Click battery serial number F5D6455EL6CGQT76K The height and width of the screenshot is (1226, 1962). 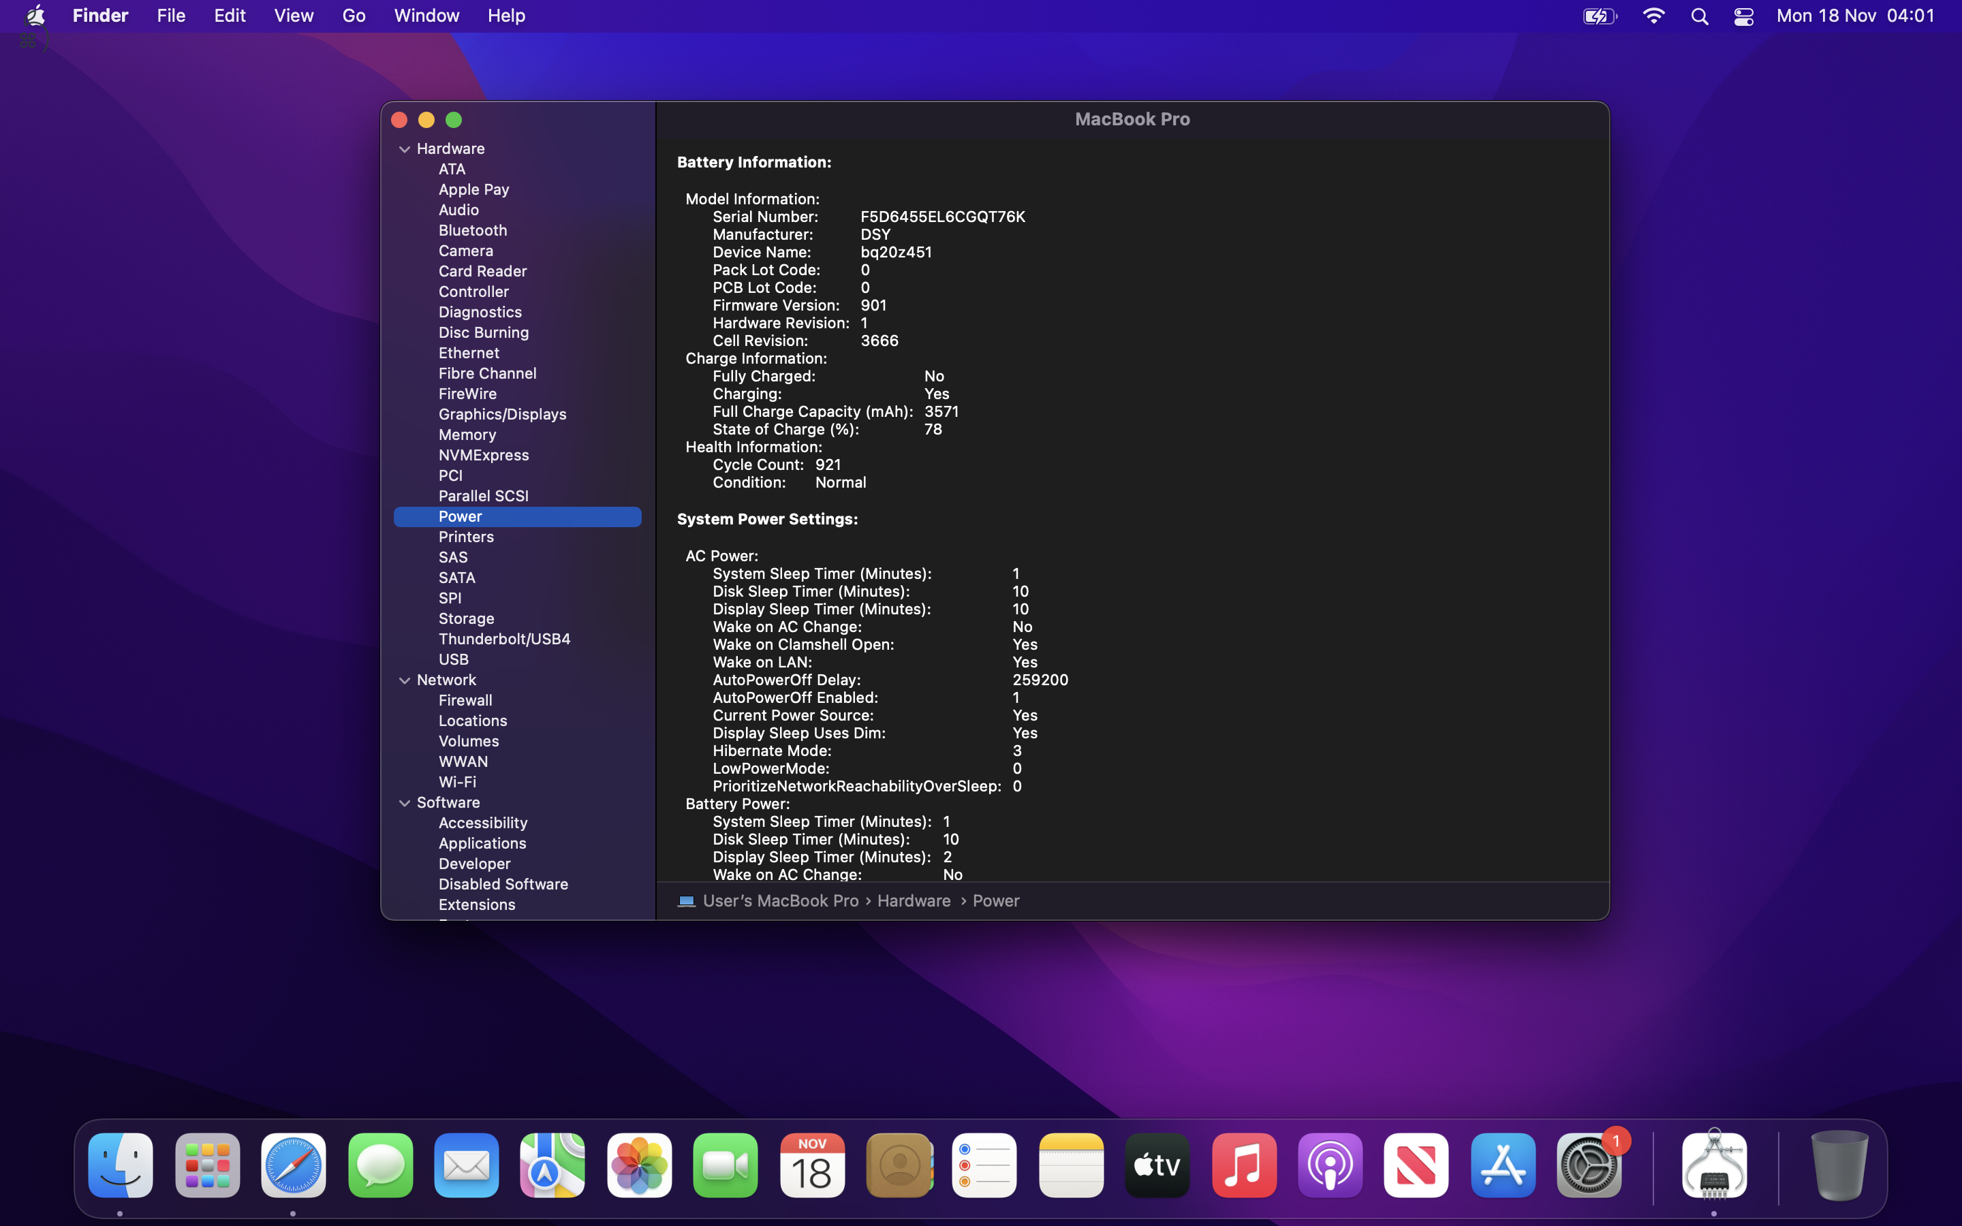tap(942, 217)
